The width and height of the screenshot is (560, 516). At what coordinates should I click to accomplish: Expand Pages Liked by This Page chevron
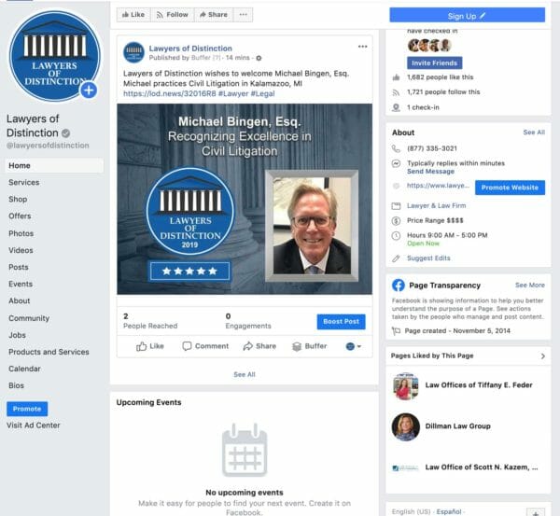coord(543,356)
